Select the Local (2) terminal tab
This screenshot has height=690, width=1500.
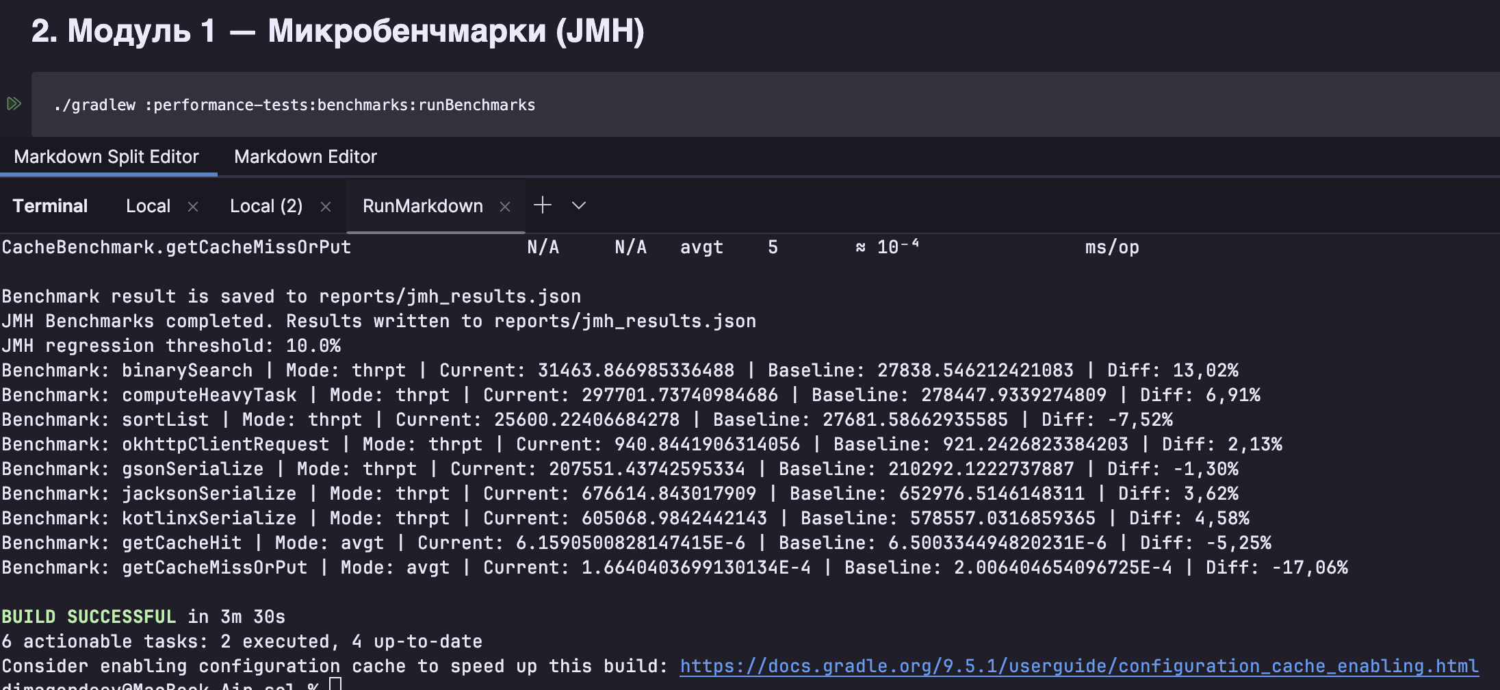[266, 206]
